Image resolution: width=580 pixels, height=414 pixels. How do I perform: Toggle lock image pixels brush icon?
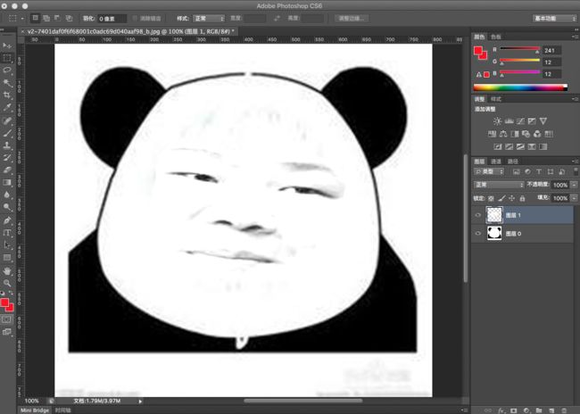coord(501,198)
